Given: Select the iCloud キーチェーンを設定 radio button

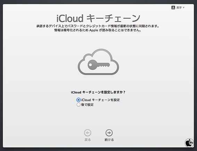Looking at the screenshot, I should tap(79, 100).
